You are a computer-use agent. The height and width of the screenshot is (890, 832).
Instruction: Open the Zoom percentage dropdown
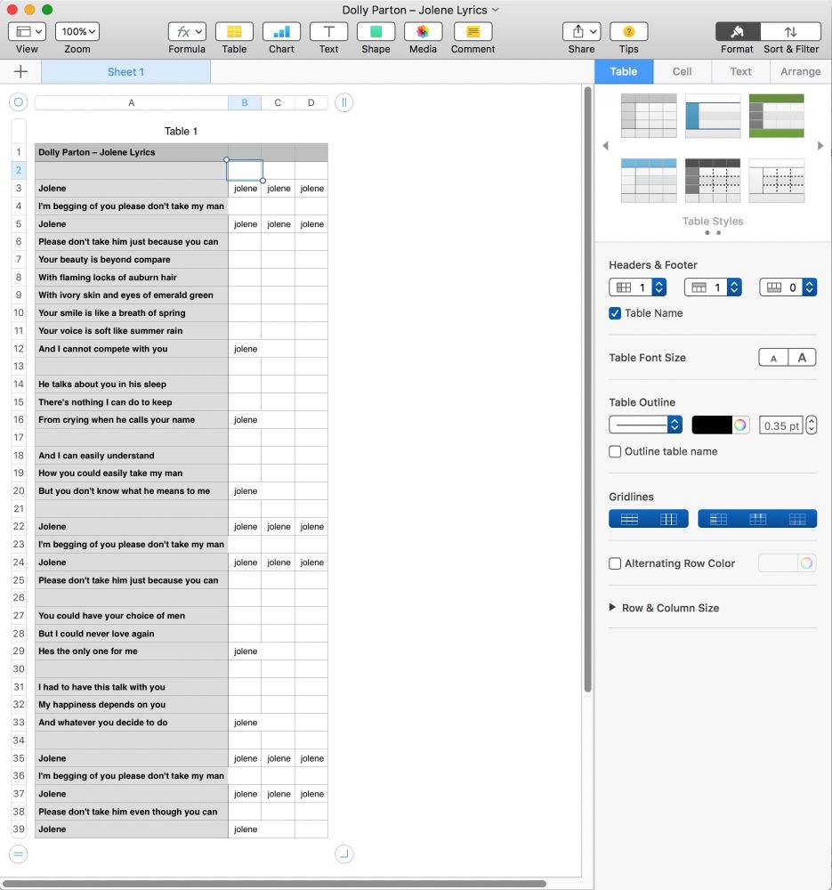(x=77, y=31)
